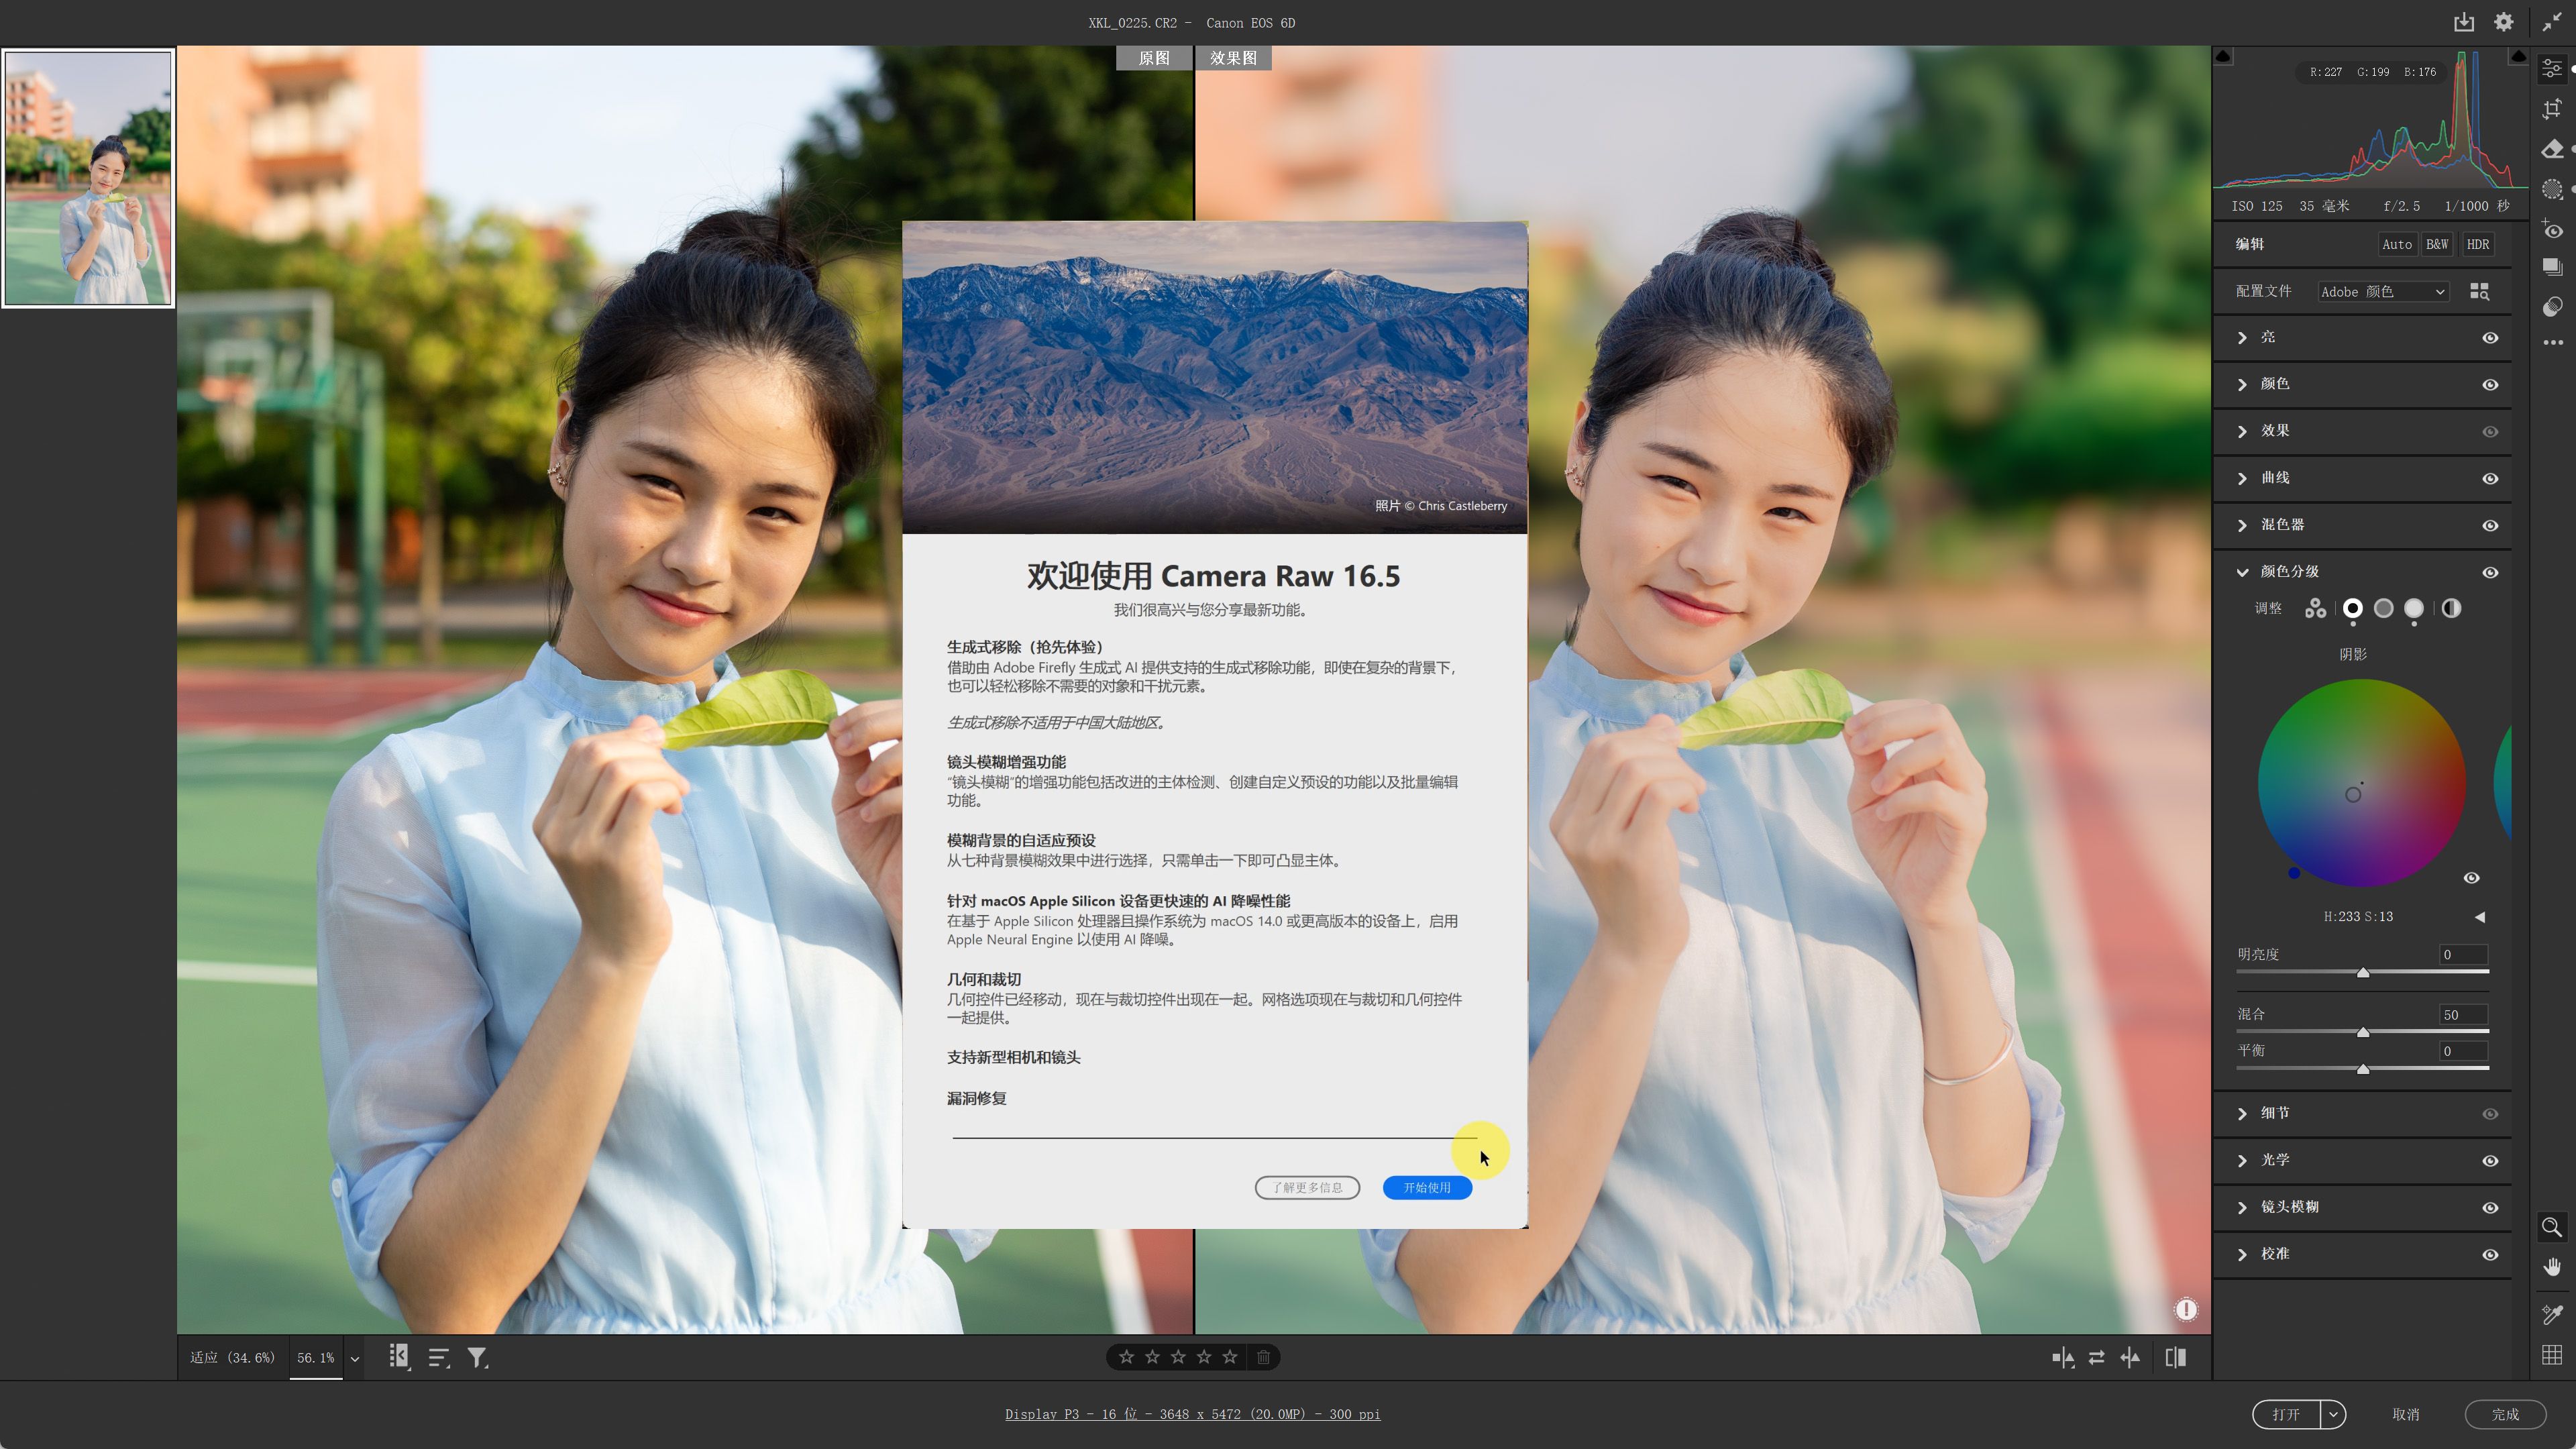This screenshot has height=1449, width=2576.
Task: Select the XKL_0225 filmstrip thumbnail
Action: 88,178
